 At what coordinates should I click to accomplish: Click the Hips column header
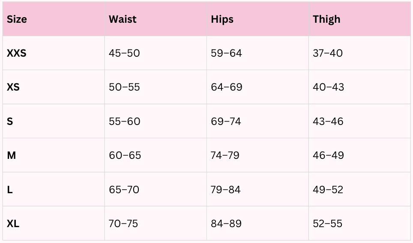pyautogui.click(x=222, y=19)
